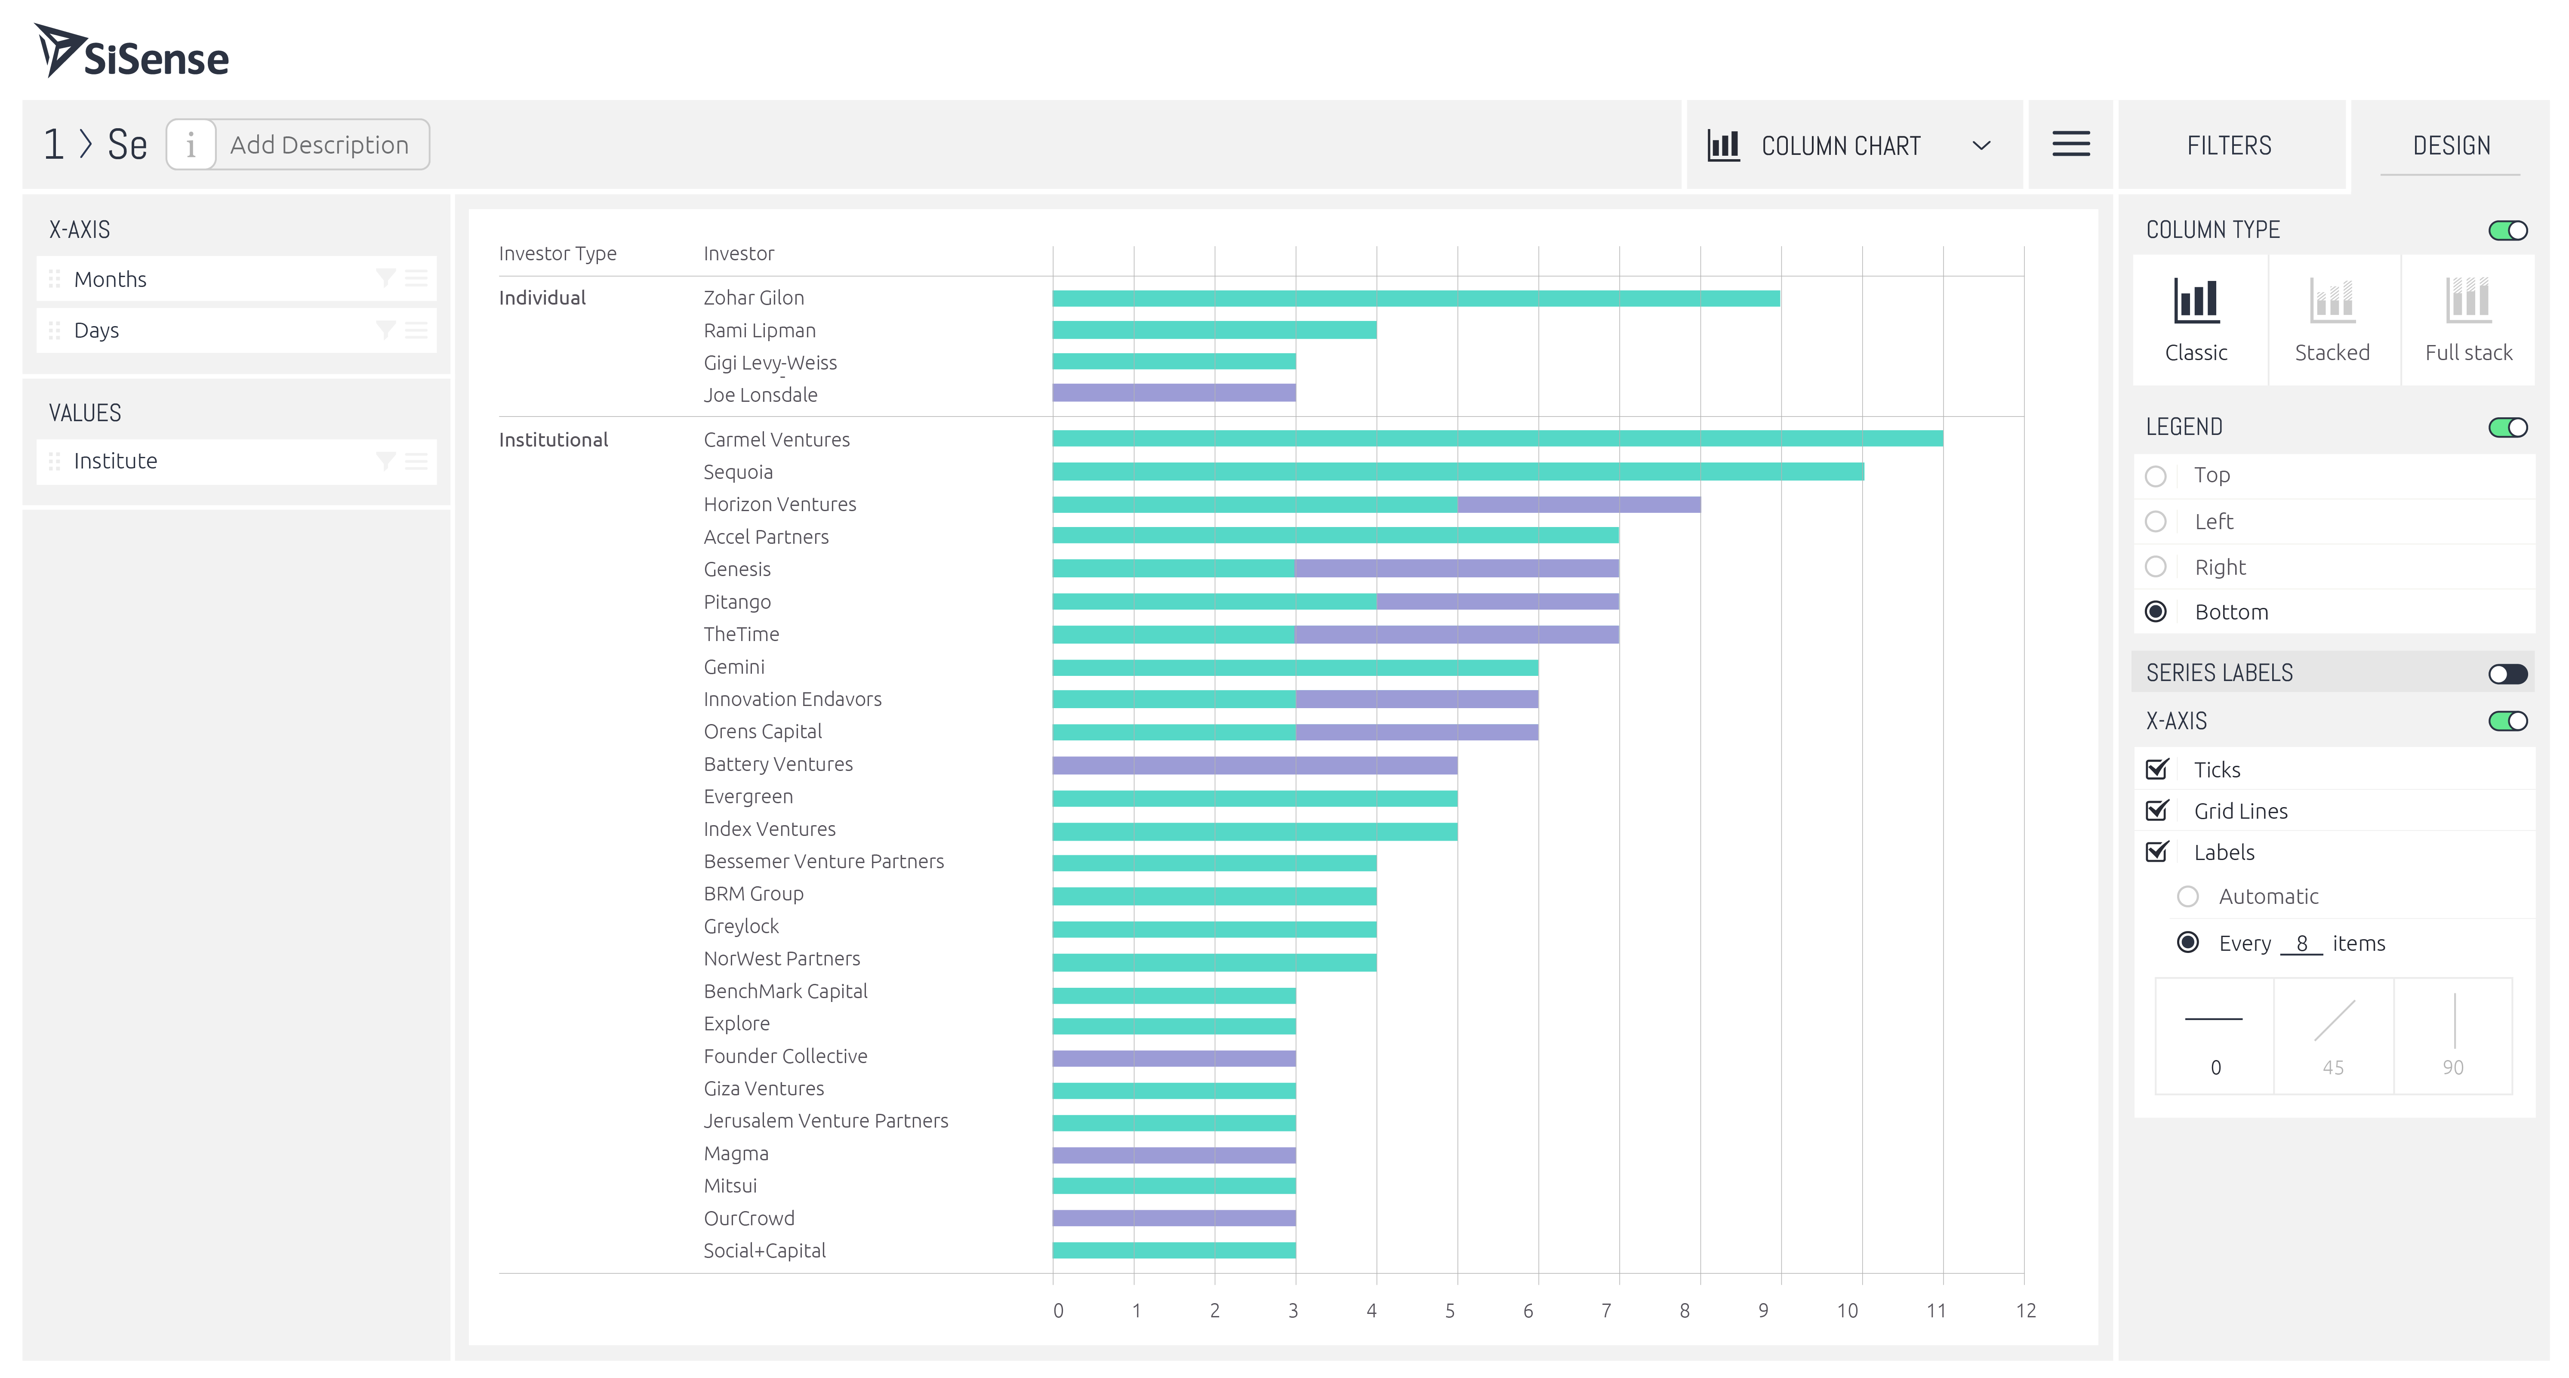Click the Add Description field
The width and height of the screenshot is (2569, 1378).
pyautogui.click(x=320, y=145)
